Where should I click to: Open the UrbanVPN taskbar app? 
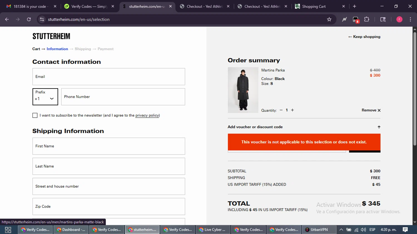pos(319,230)
